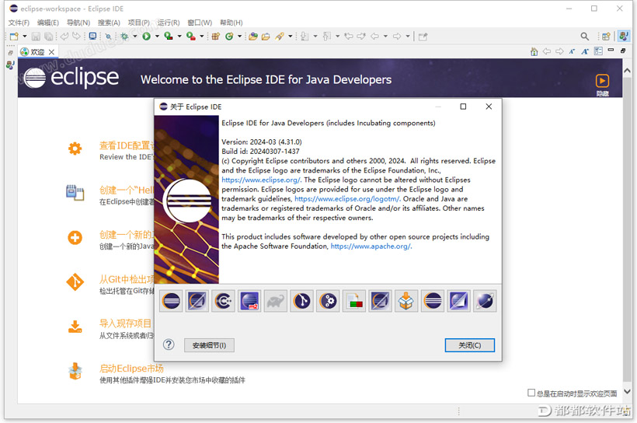
Task: Click the Gradle elephant feature icon
Action: (x=276, y=302)
